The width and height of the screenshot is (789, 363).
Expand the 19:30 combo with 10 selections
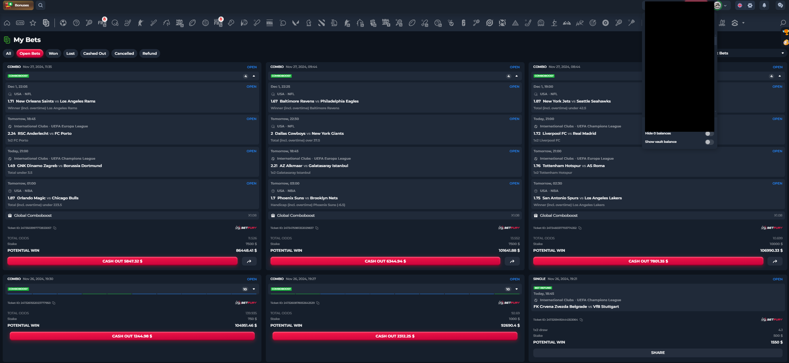(254, 289)
